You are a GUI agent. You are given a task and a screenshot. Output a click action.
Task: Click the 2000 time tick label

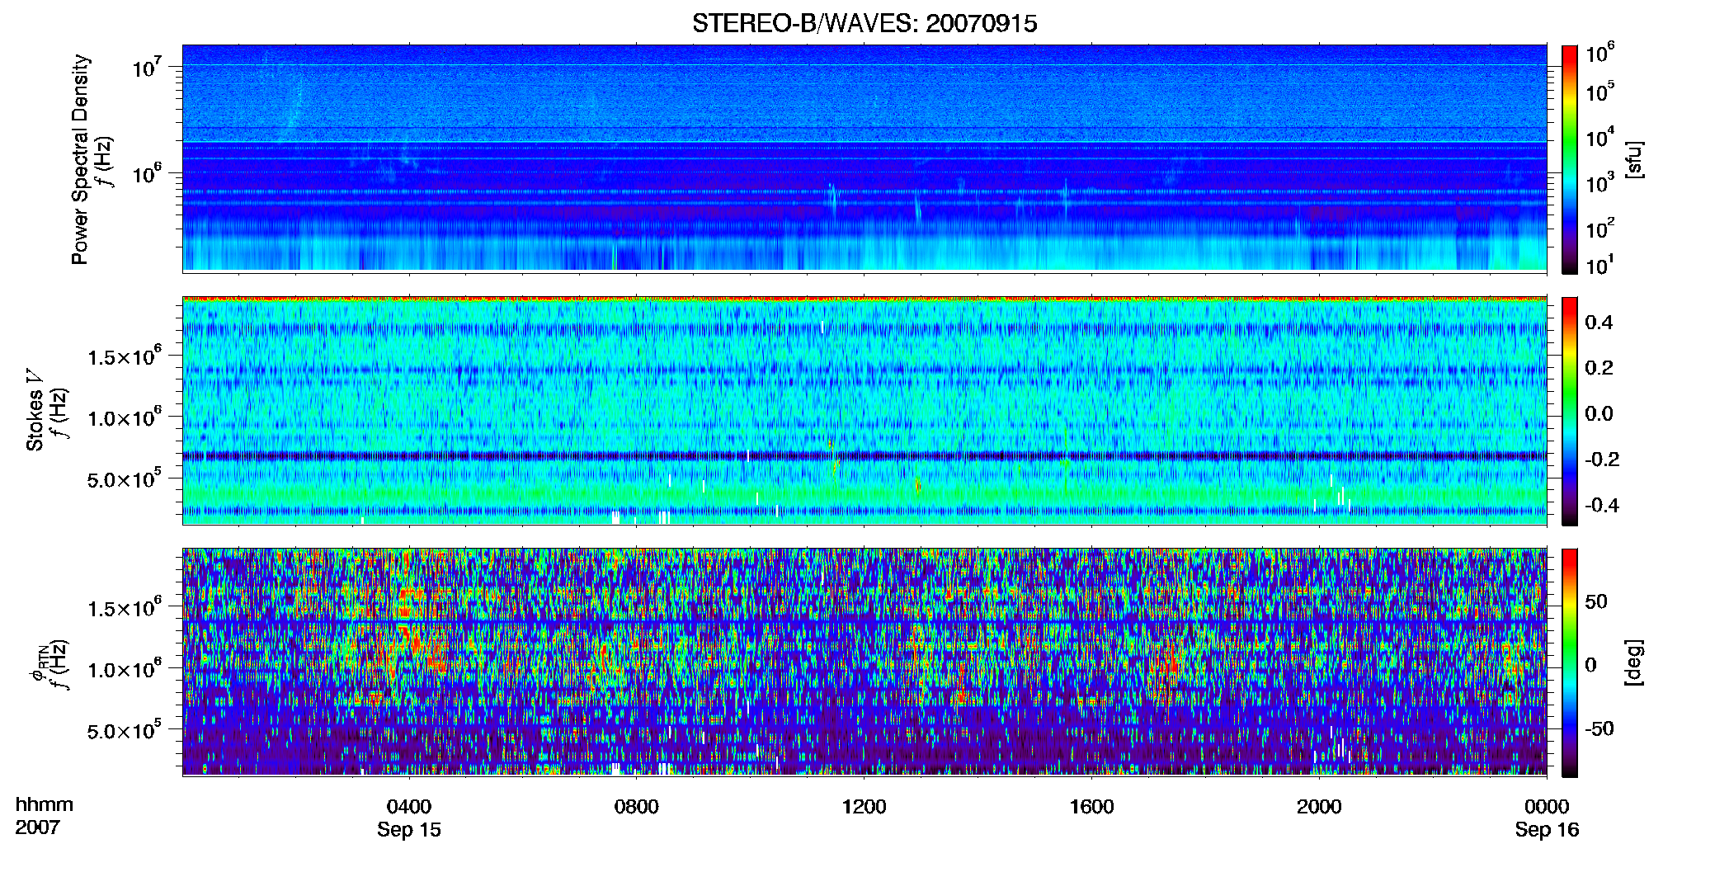1319,807
